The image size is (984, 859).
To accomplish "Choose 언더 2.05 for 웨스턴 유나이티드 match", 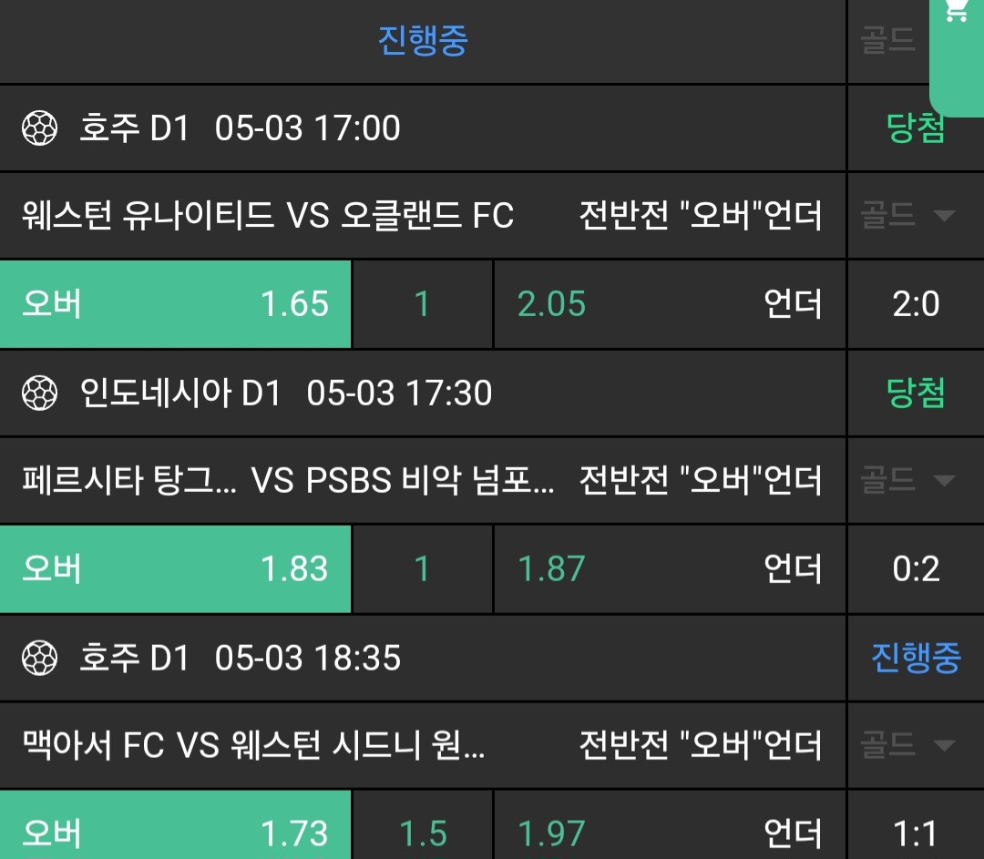I will (670, 304).
